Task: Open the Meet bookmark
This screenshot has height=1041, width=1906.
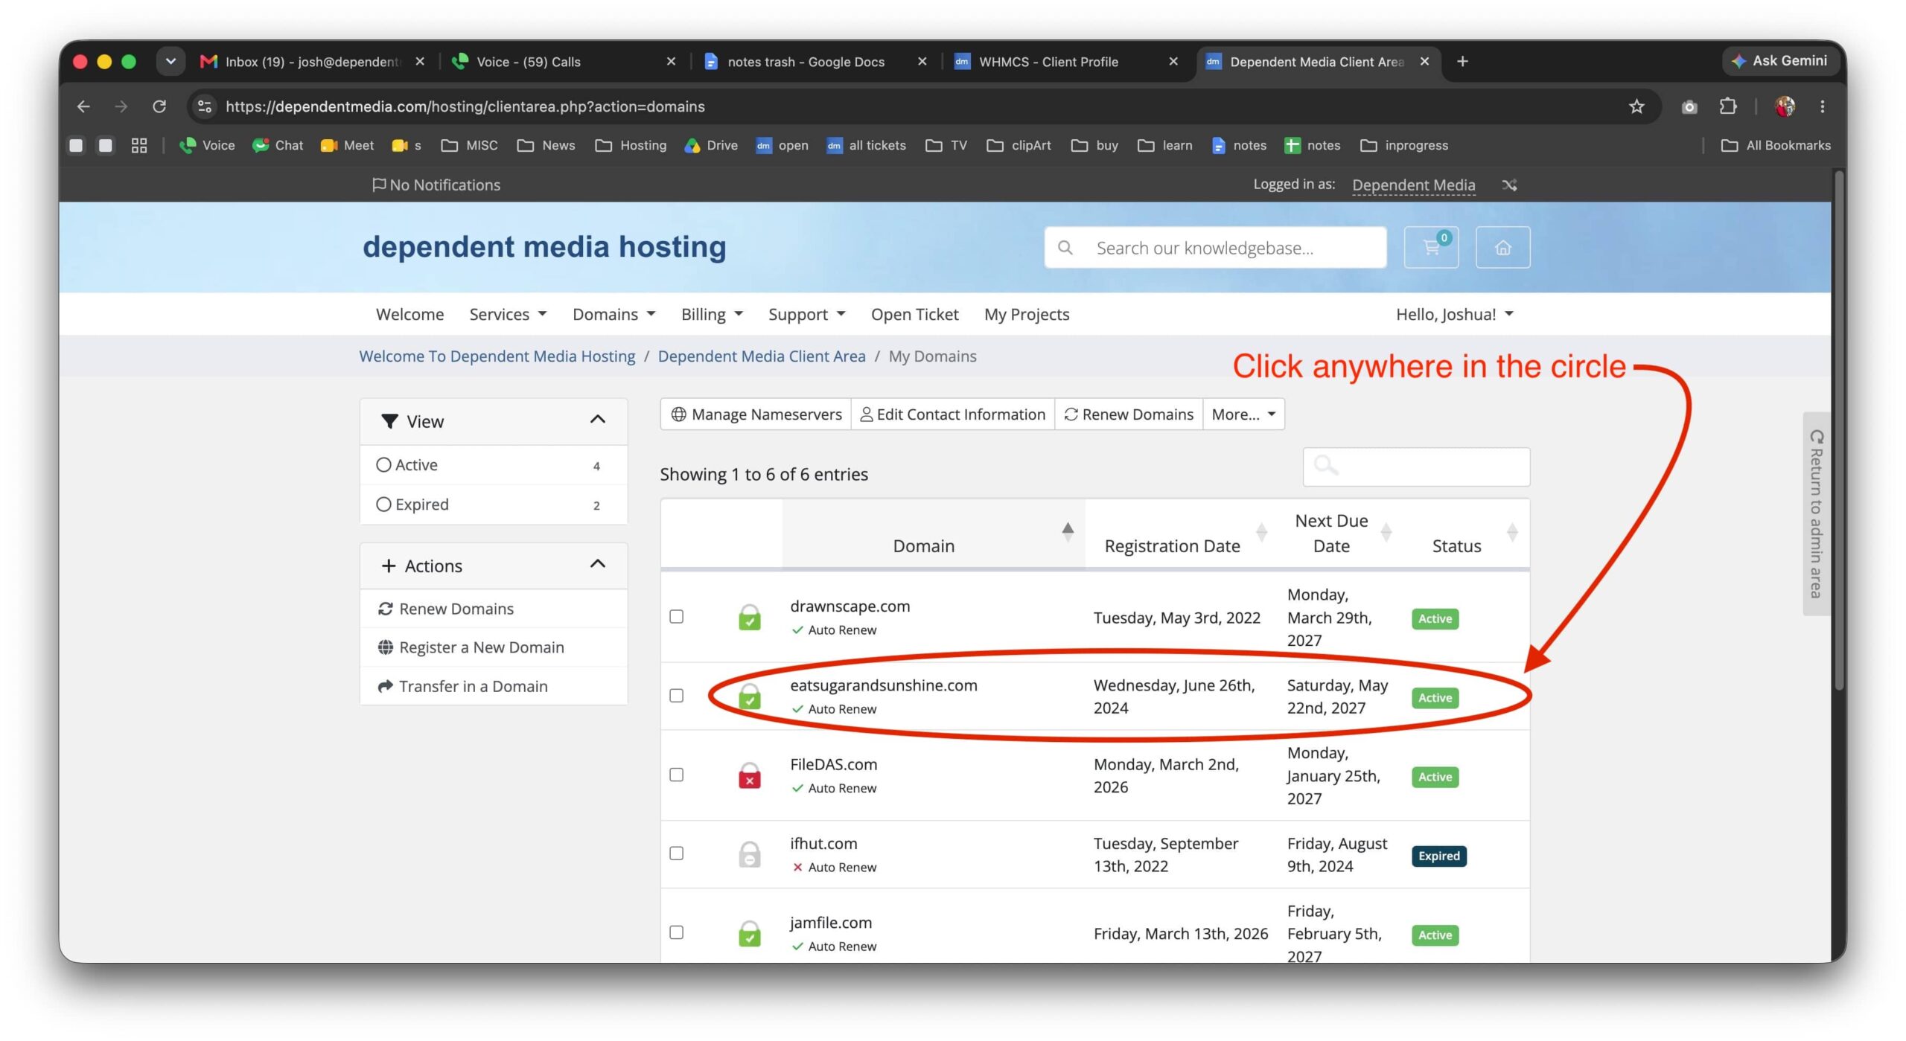Action: point(347,145)
